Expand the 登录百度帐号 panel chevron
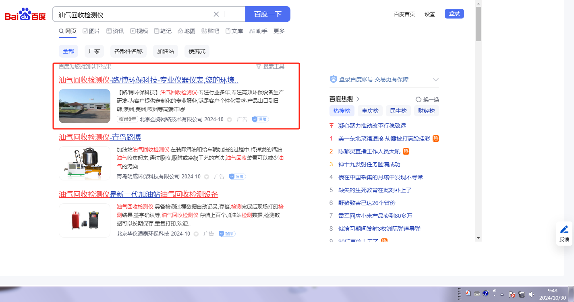The image size is (574, 302). point(435,79)
